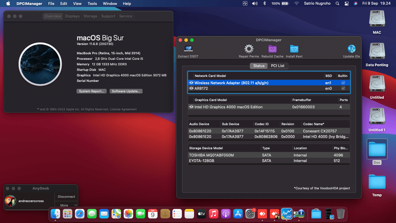396x223 pixels.
Task: Open the License Agreement link
Action: pyautogui.click(x=123, y=109)
